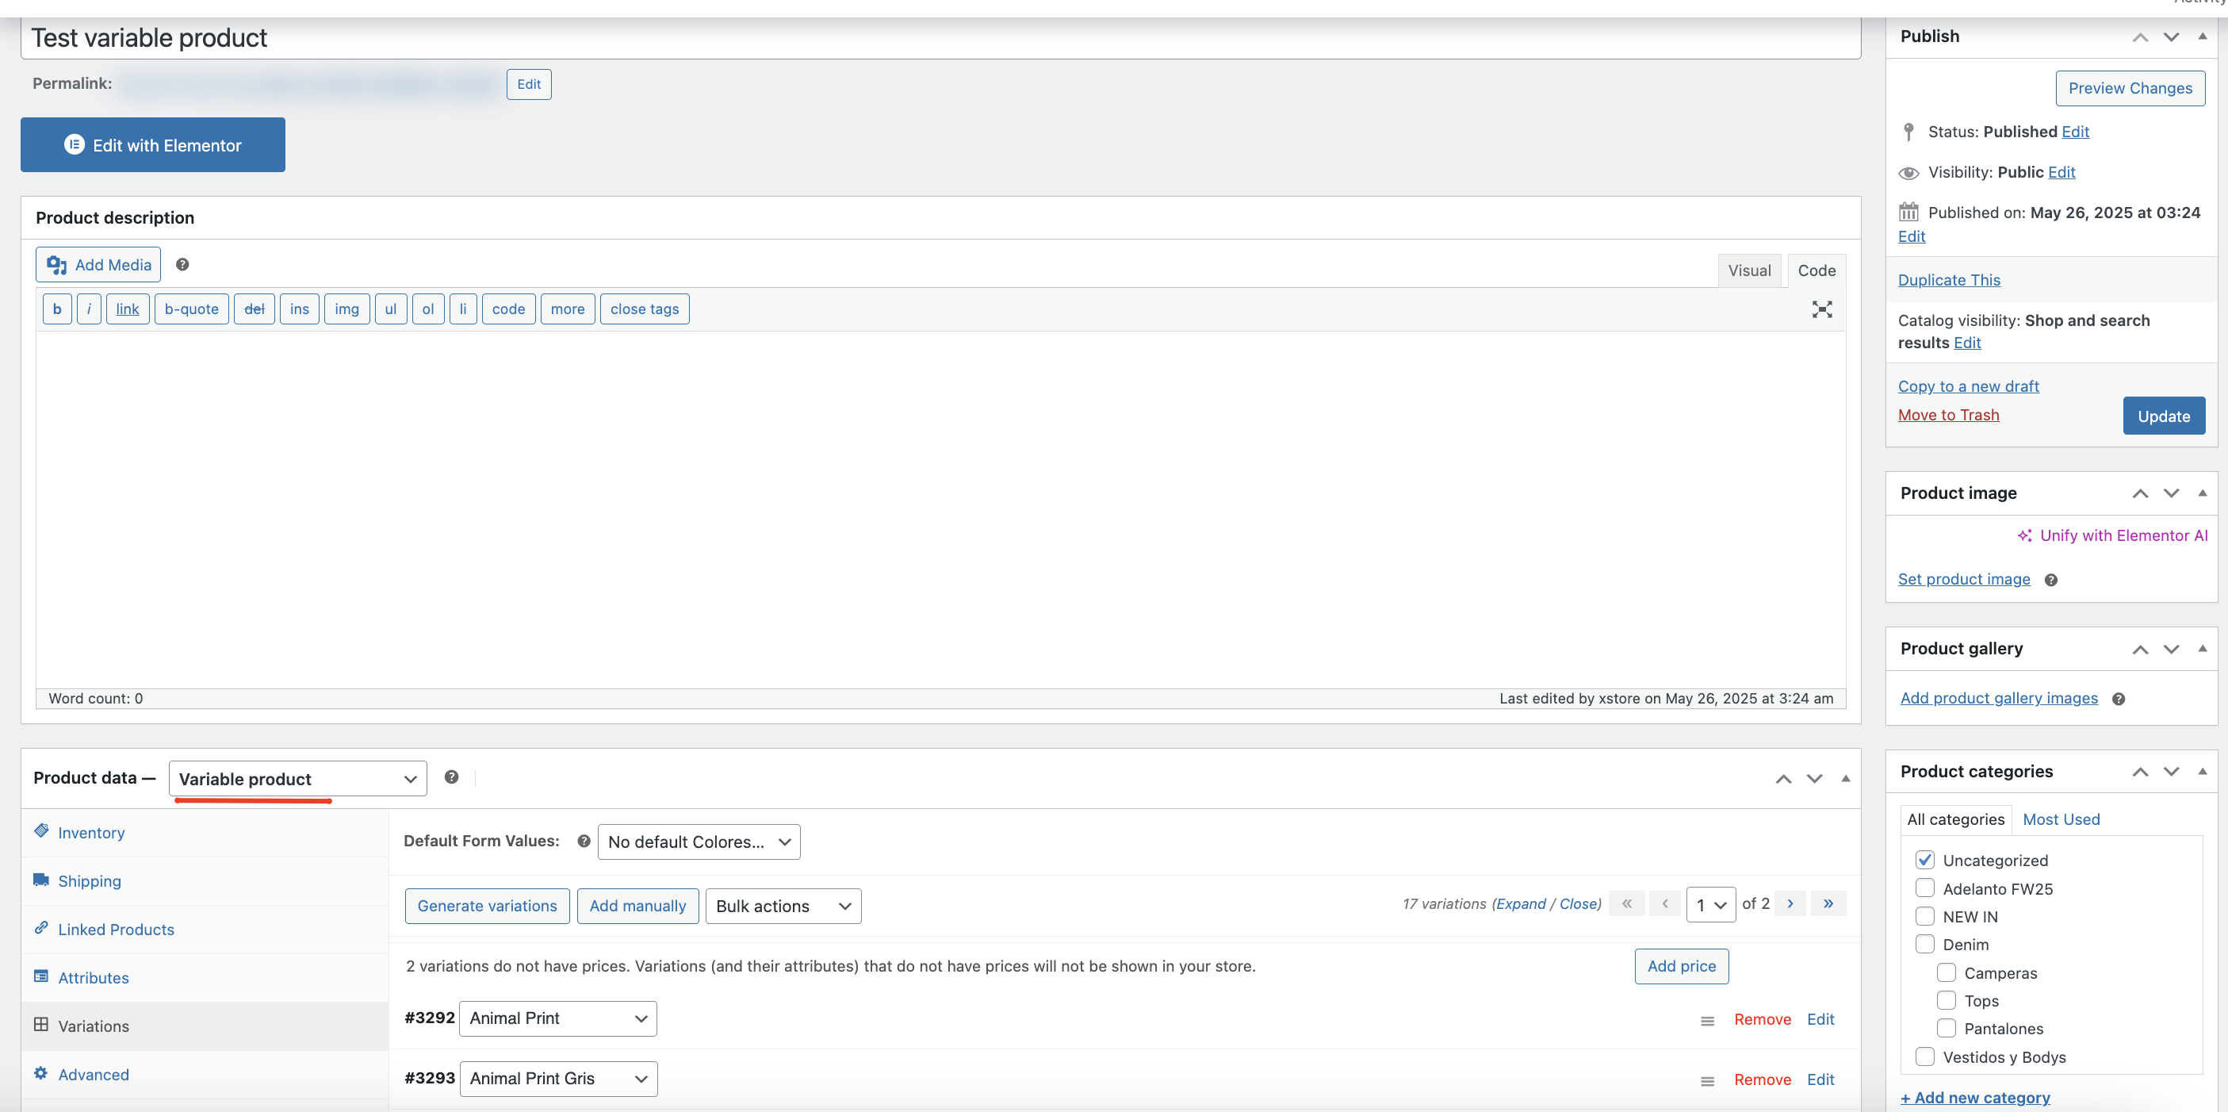Open Bulk actions dropdown
This screenshot has width=2228, height=1112.
(783, 906)
